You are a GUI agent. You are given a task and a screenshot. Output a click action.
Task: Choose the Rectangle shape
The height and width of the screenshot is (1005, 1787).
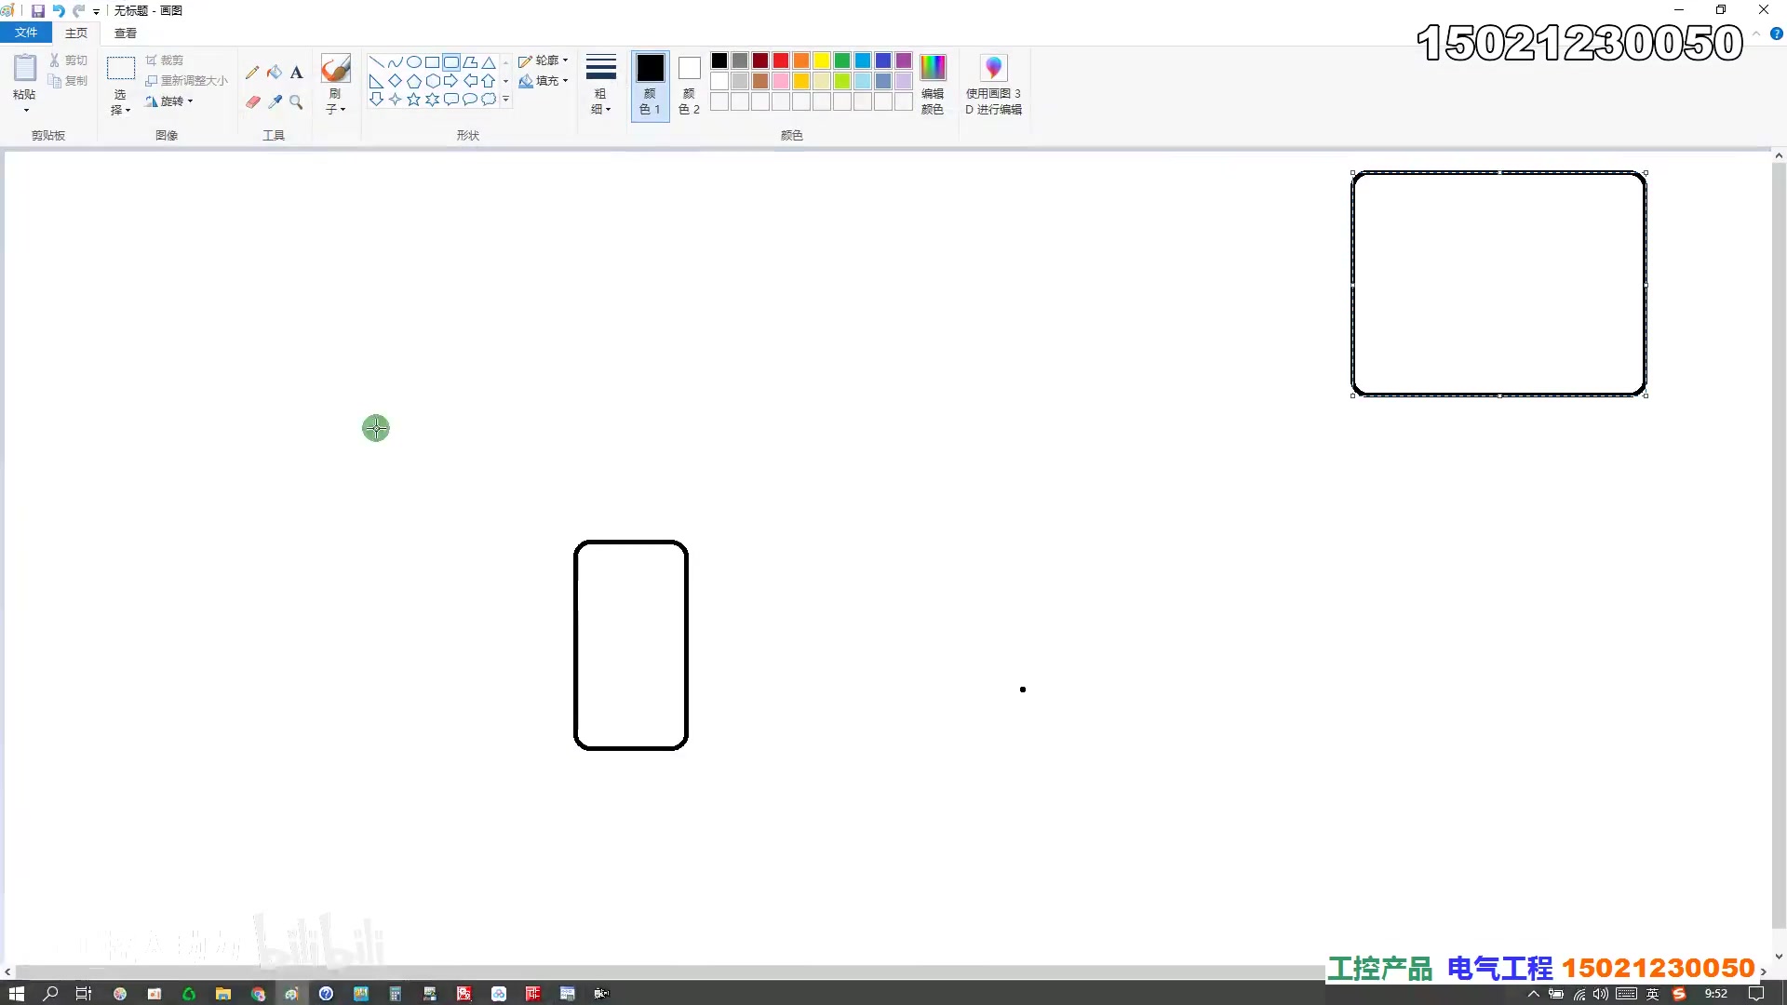tap(433, 62)
